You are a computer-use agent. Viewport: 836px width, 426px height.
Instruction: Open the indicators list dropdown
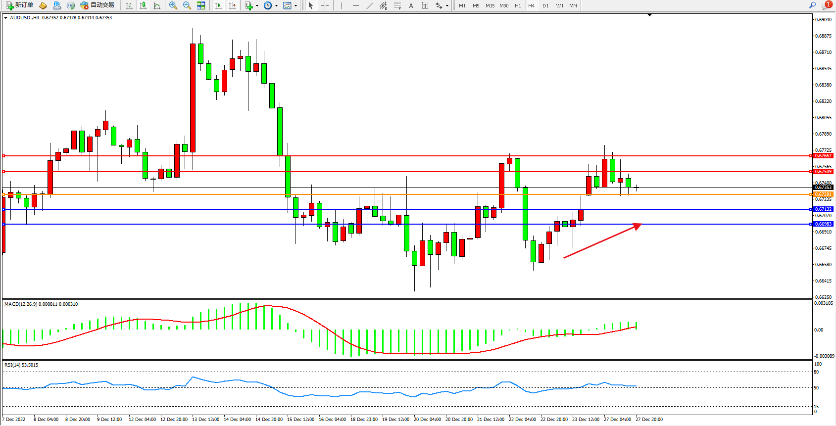(x=257, y=6)
